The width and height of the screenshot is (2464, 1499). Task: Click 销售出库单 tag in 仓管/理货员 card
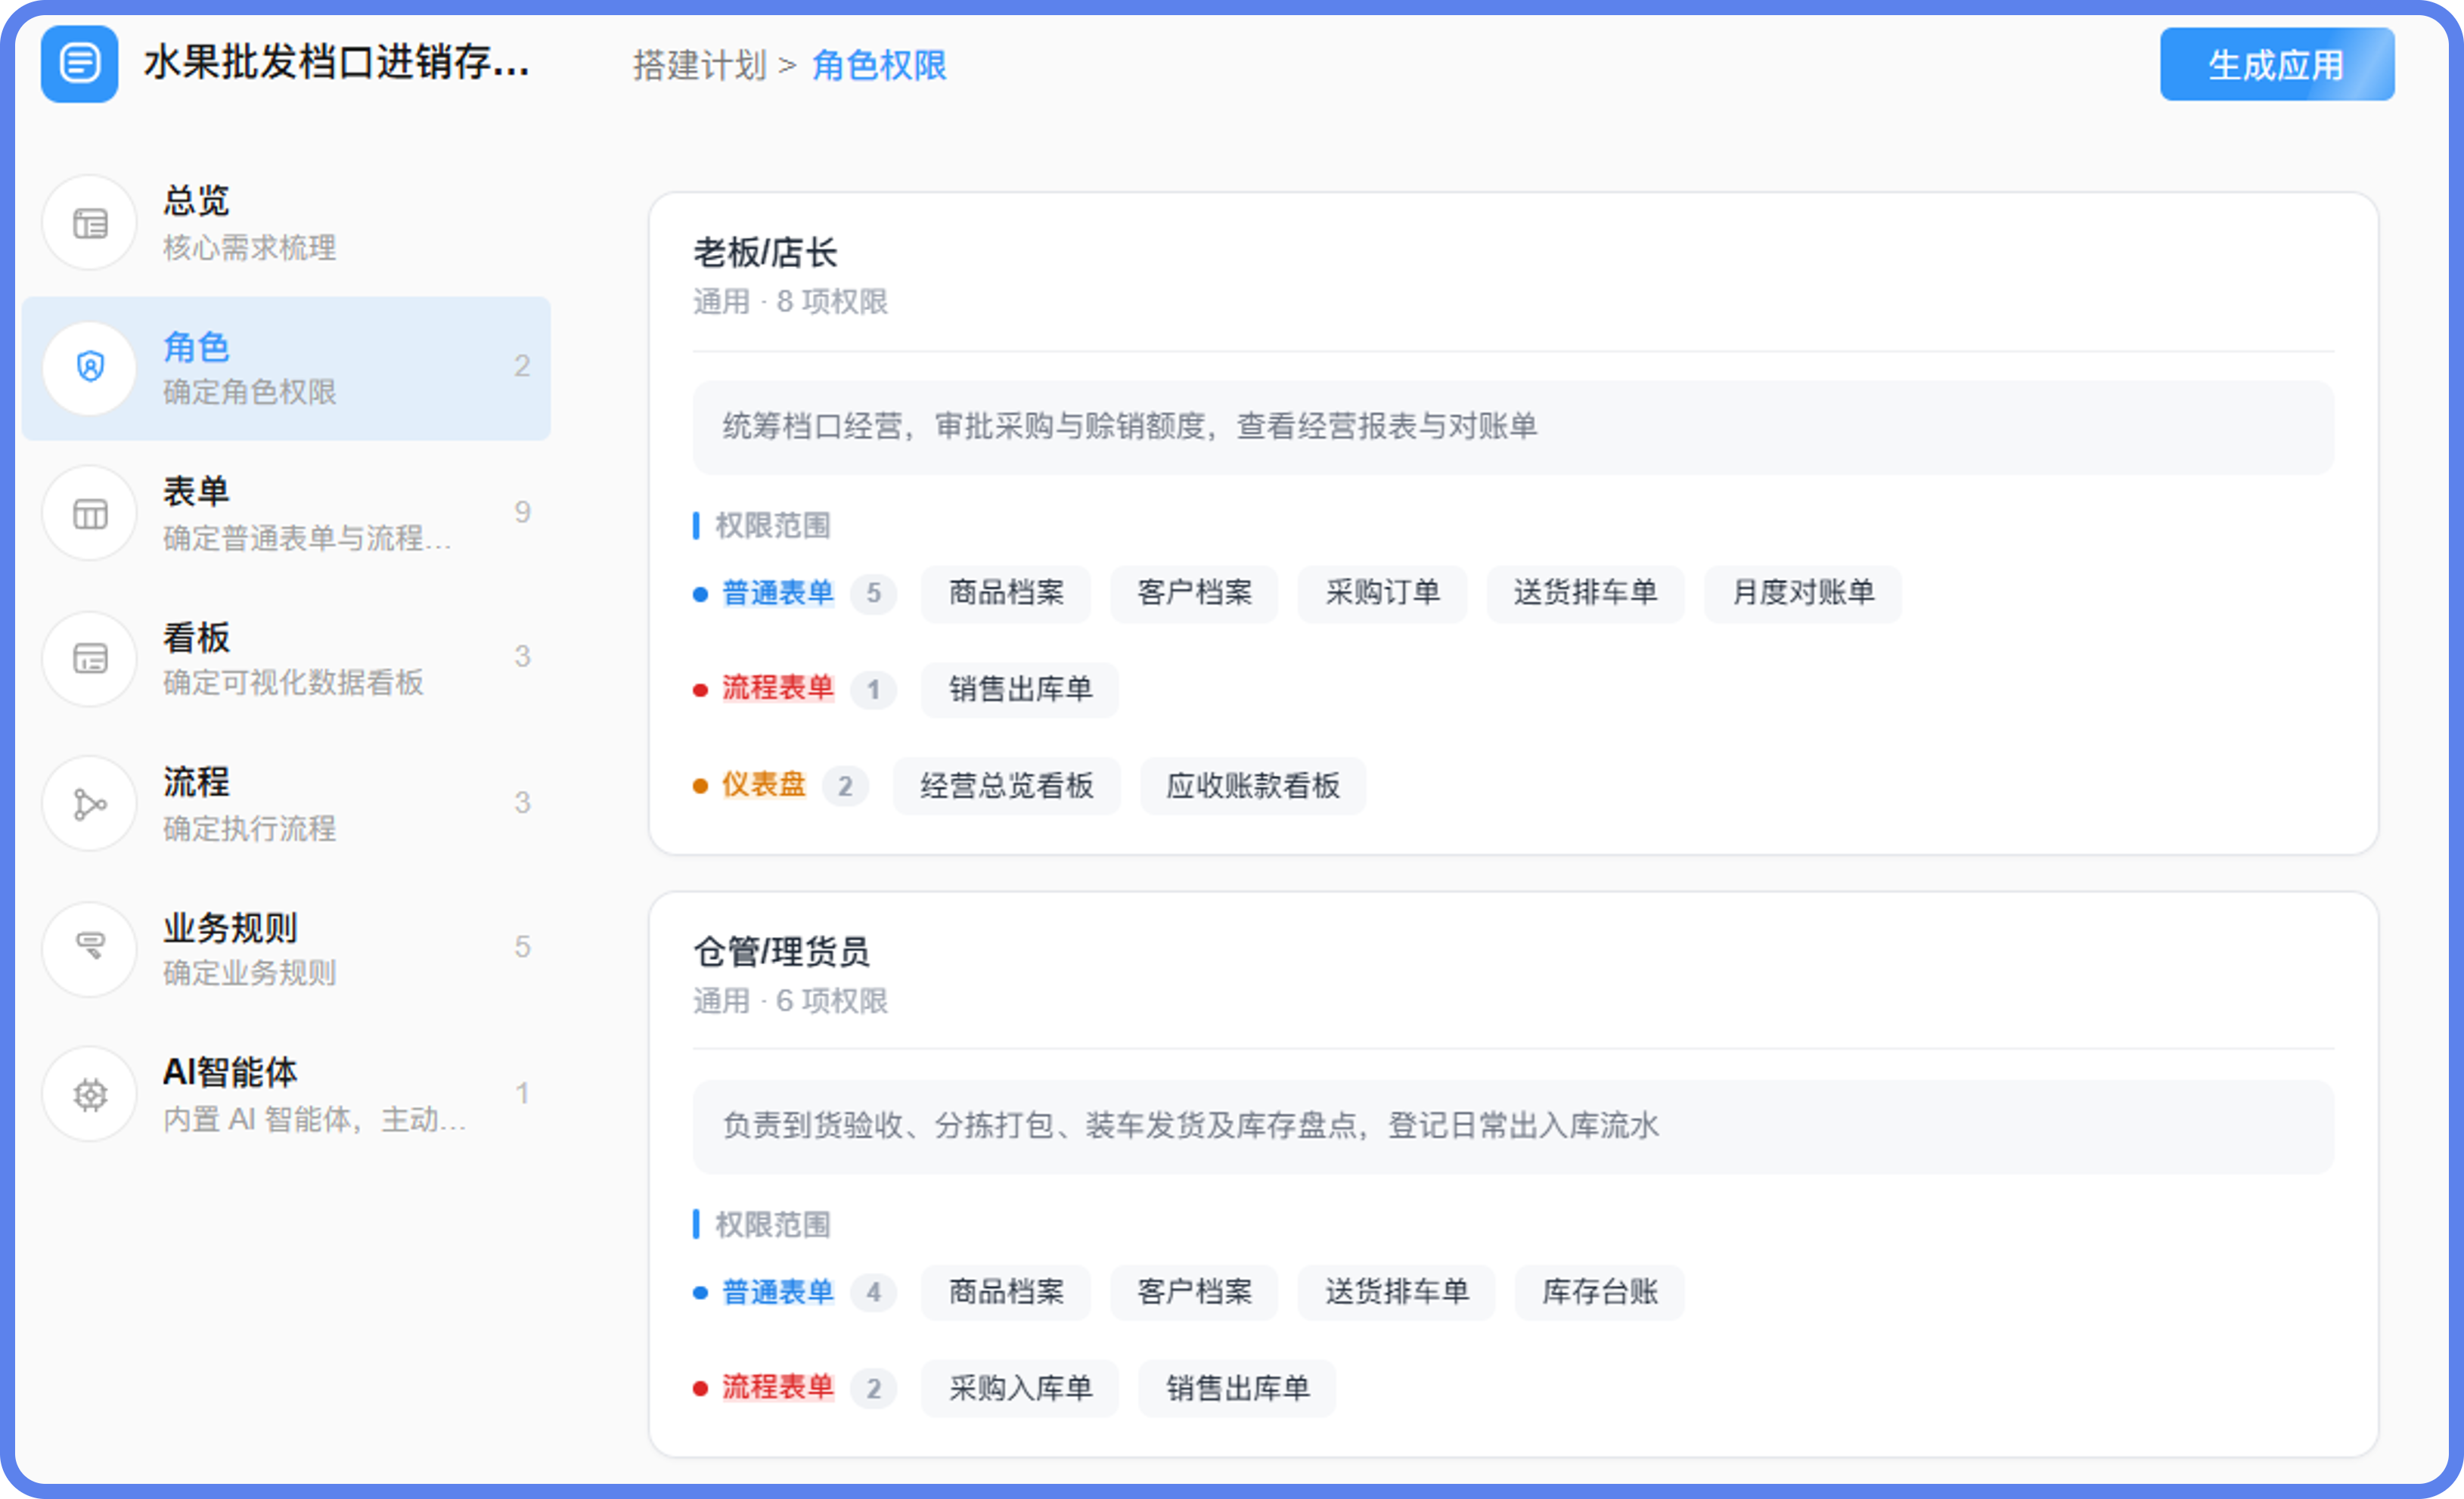point(1237,1388)
